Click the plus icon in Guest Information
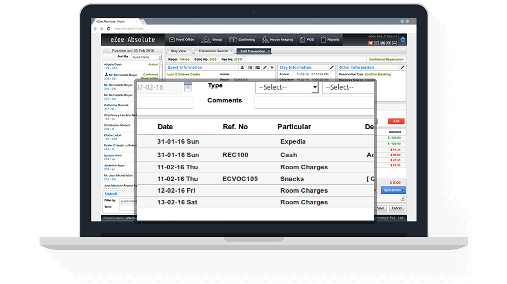This screenshot has height=284, width=507. pos(272,67)
